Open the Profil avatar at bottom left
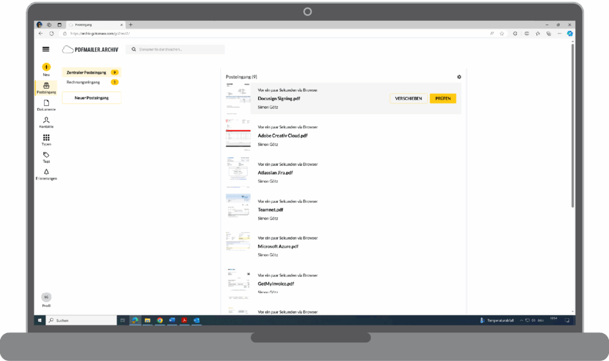 click(x=46, y=297)
